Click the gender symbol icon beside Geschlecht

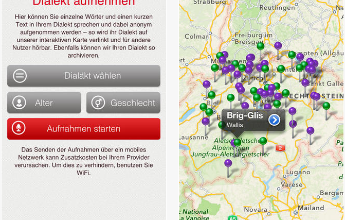[x=98, y=103]
